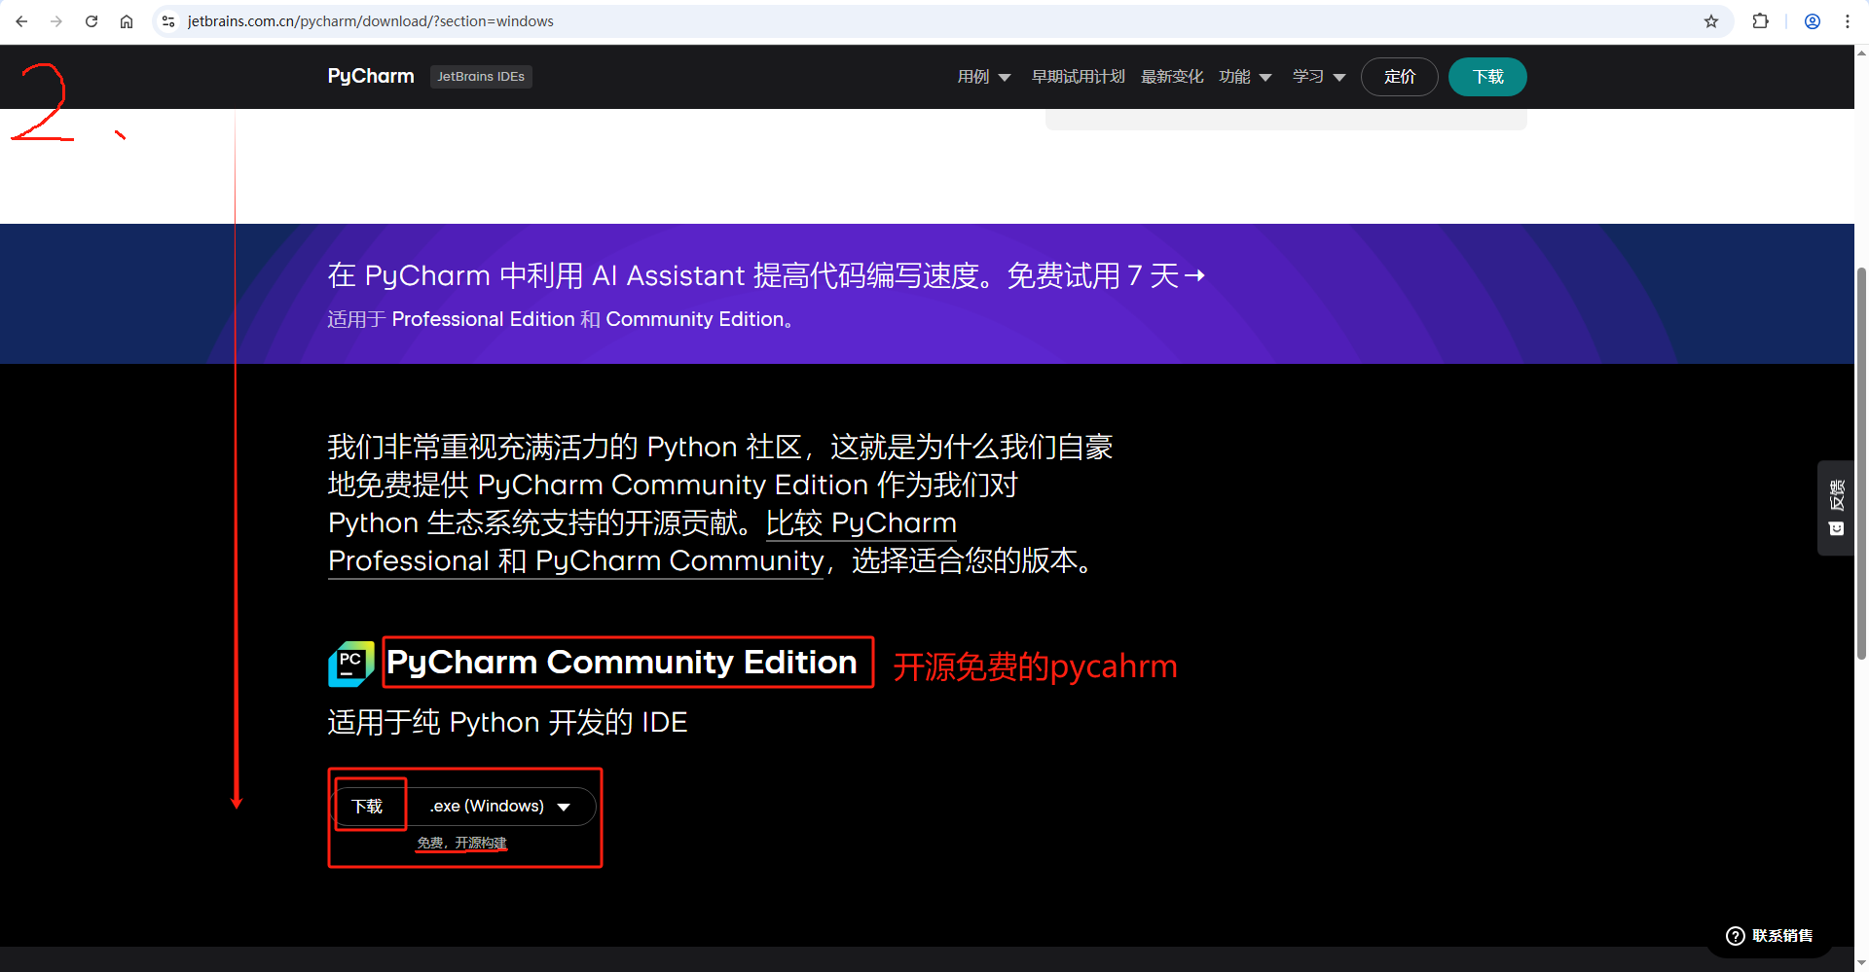
Task: Click PyCharm Community Edition heading
Action: point(622,663)
